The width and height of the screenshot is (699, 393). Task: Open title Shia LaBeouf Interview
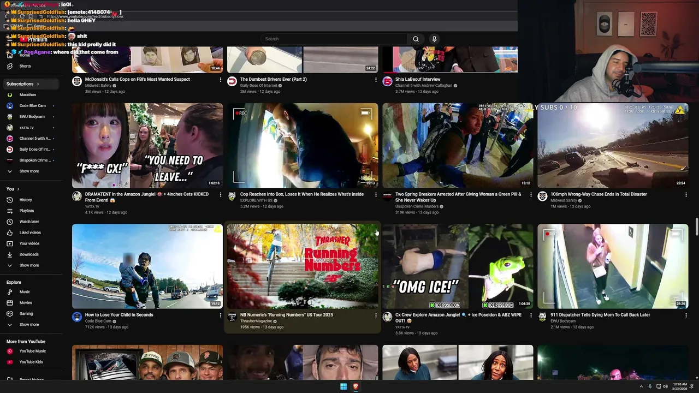[x=418, y=79]
